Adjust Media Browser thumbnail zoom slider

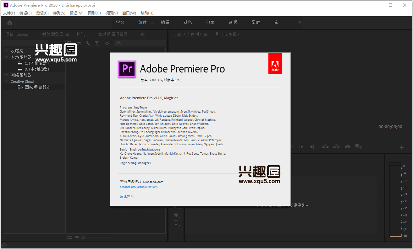point(96,237)
